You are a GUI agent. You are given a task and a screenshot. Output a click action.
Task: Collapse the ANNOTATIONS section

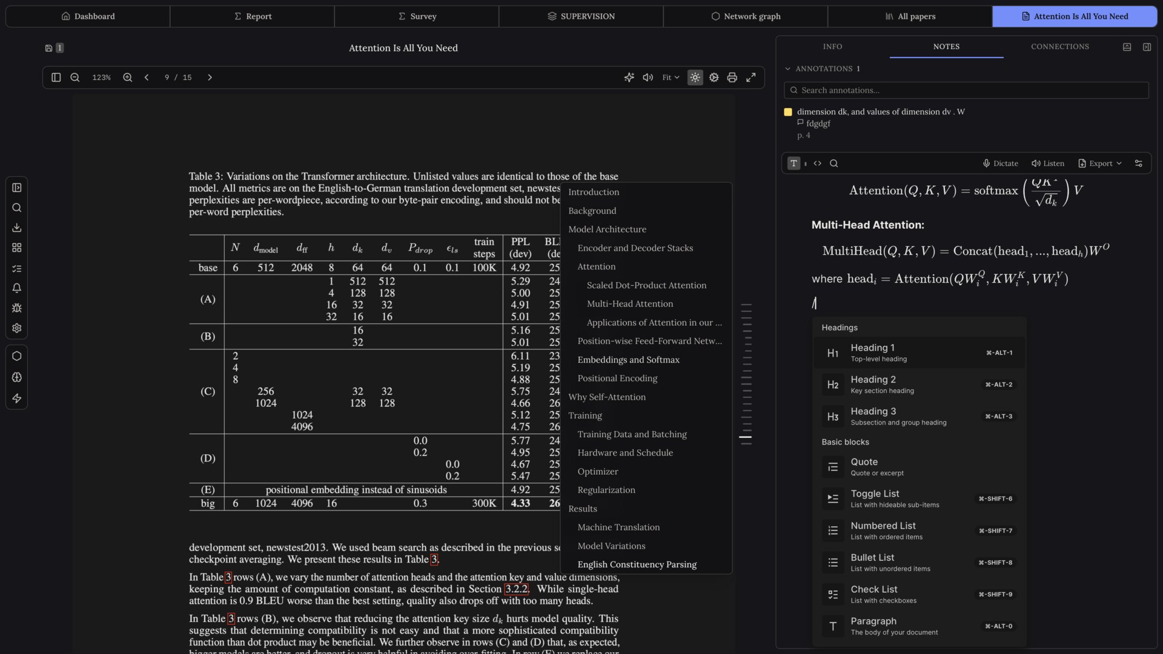tap(822, 69)
